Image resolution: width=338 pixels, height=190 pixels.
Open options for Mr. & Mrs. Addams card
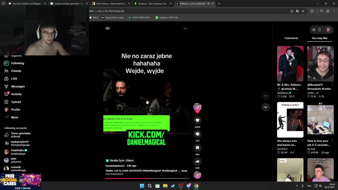point(302,85)
